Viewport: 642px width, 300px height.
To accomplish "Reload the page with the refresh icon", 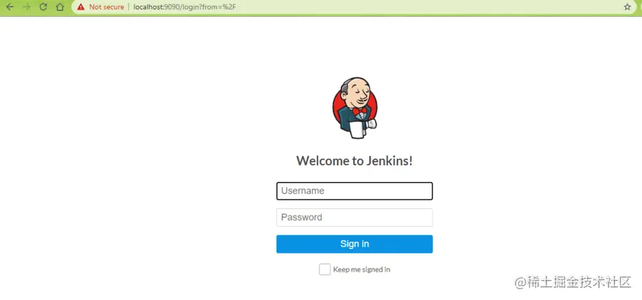I will point(43,7).
